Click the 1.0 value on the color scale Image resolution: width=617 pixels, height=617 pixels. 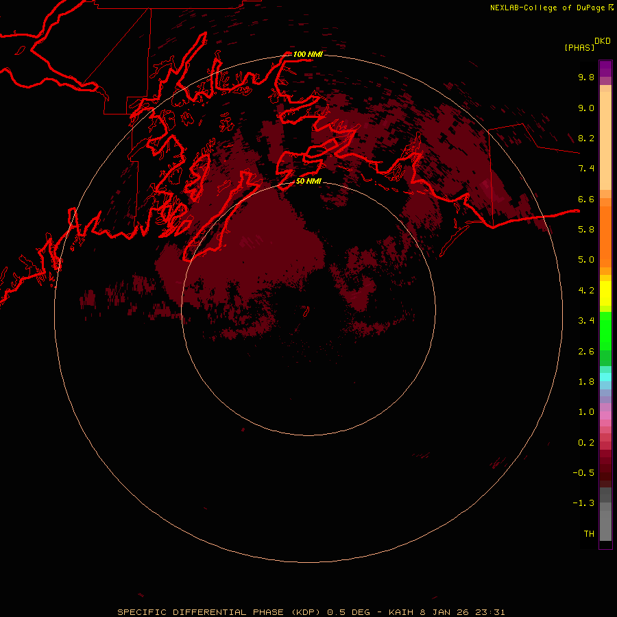[x=586, y=412]
